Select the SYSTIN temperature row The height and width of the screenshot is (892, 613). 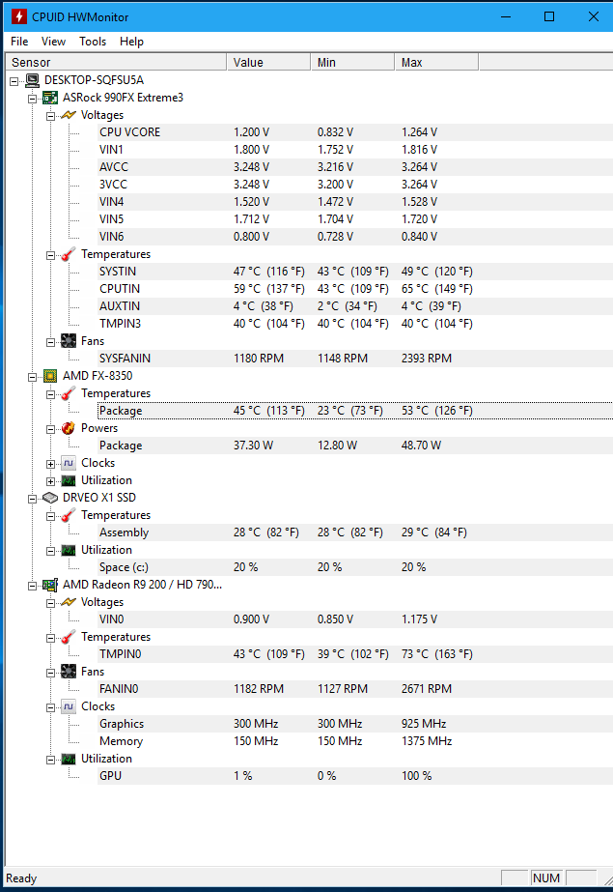click(355, 272)
